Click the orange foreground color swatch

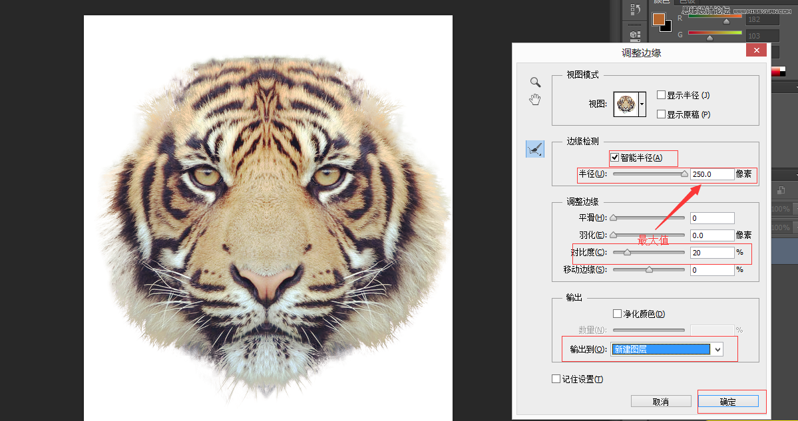[x=658, y=19]
